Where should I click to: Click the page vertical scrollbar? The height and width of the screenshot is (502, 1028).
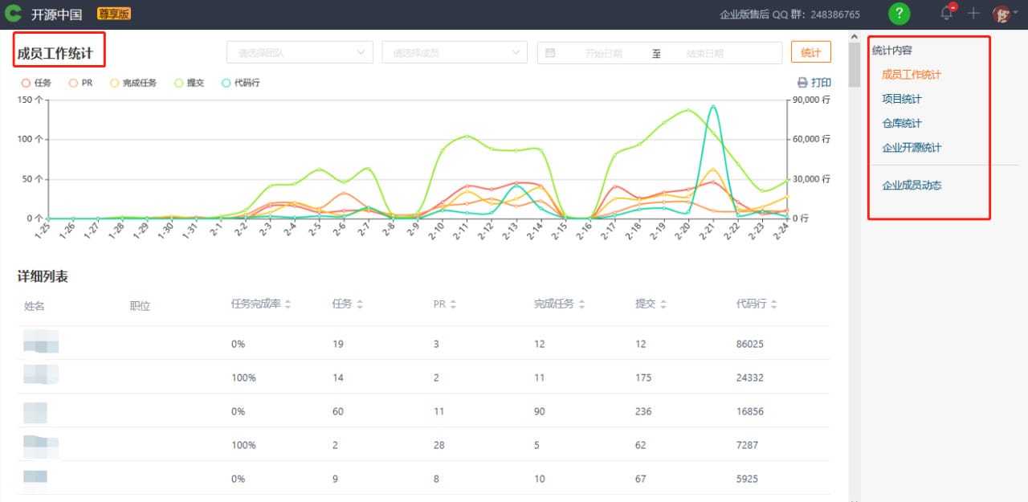click(855, 64)
